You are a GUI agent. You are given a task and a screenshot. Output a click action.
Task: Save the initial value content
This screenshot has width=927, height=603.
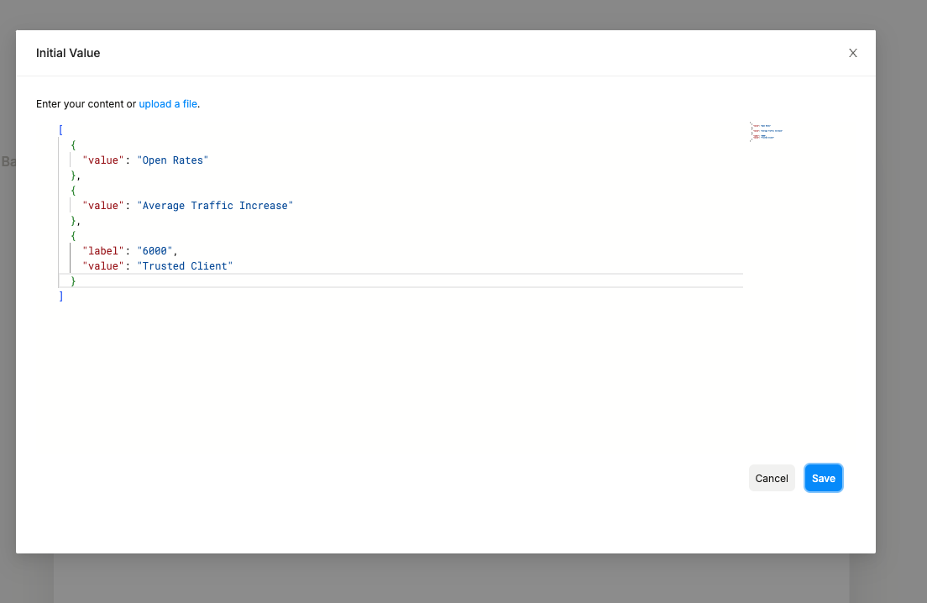click(x=823, y=478)
